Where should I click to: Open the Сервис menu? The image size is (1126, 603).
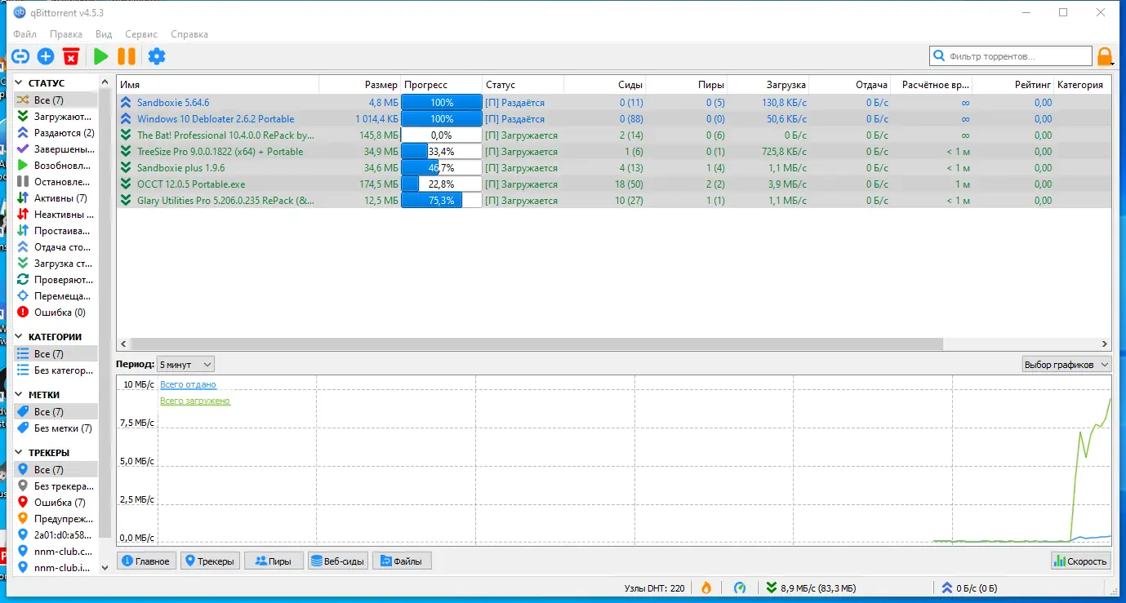pyautogui.click(x=140, y=33)
